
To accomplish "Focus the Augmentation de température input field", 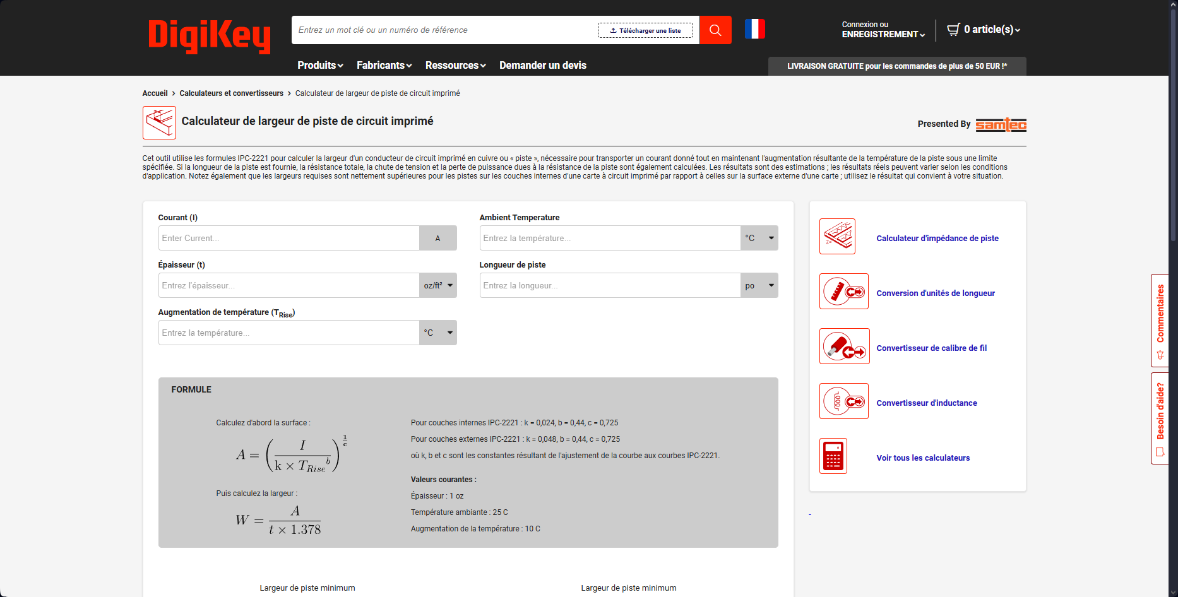I will coord(289,333).
